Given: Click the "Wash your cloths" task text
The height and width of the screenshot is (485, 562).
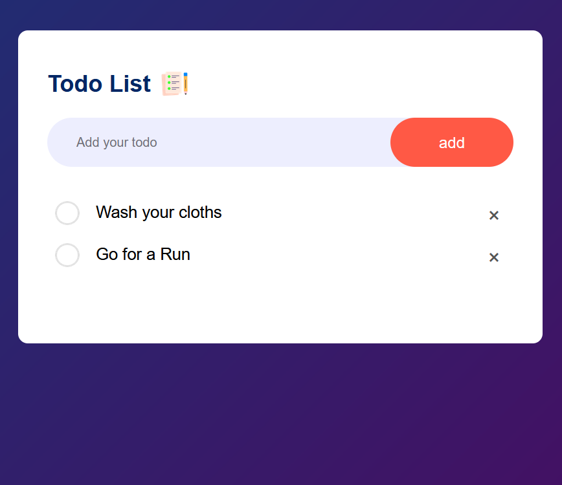Looking at the screenshot, I should click(159, 213).
